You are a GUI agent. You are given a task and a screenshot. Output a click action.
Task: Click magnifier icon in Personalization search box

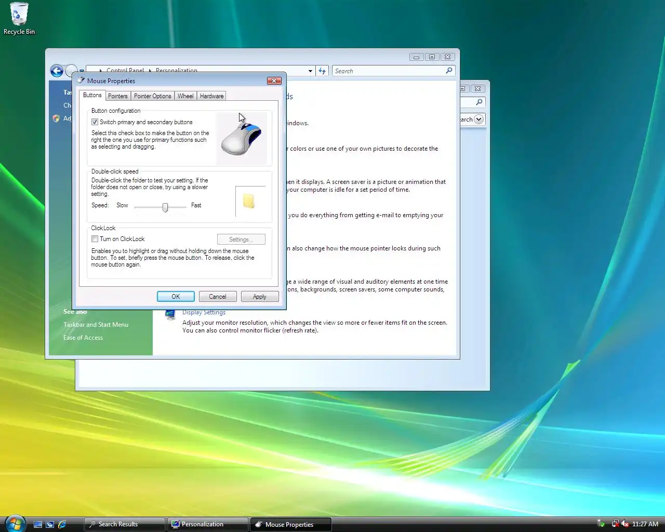[x=449, y=71]
